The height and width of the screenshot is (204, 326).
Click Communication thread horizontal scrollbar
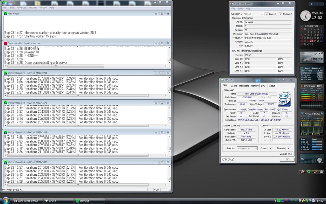[55, 66]
